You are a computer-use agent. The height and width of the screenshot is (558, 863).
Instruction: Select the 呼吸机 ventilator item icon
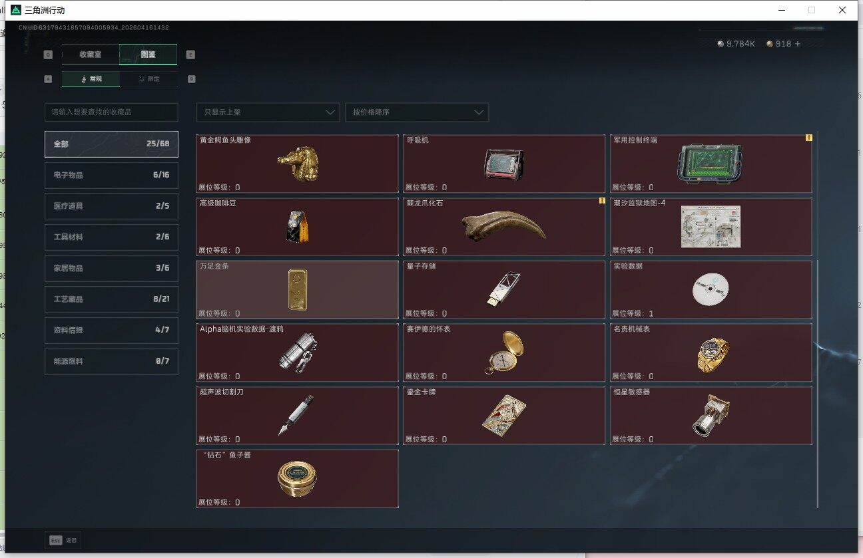[x=503, y=166]
